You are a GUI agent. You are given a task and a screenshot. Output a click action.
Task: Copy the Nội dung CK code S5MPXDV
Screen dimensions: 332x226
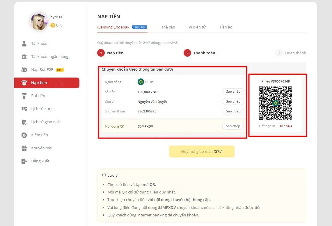coord(233,126)
